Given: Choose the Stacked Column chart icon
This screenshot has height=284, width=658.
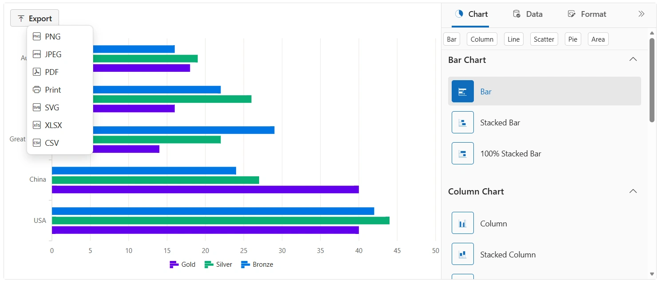Looking at the screenshot, I should 462,254.
